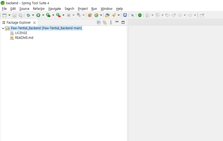Image resolution: width=223 pixels, height=141 pixels.
Task: Open the Forward history dropdown arrow
Action: pyautogui.click(x=195, y=15)
